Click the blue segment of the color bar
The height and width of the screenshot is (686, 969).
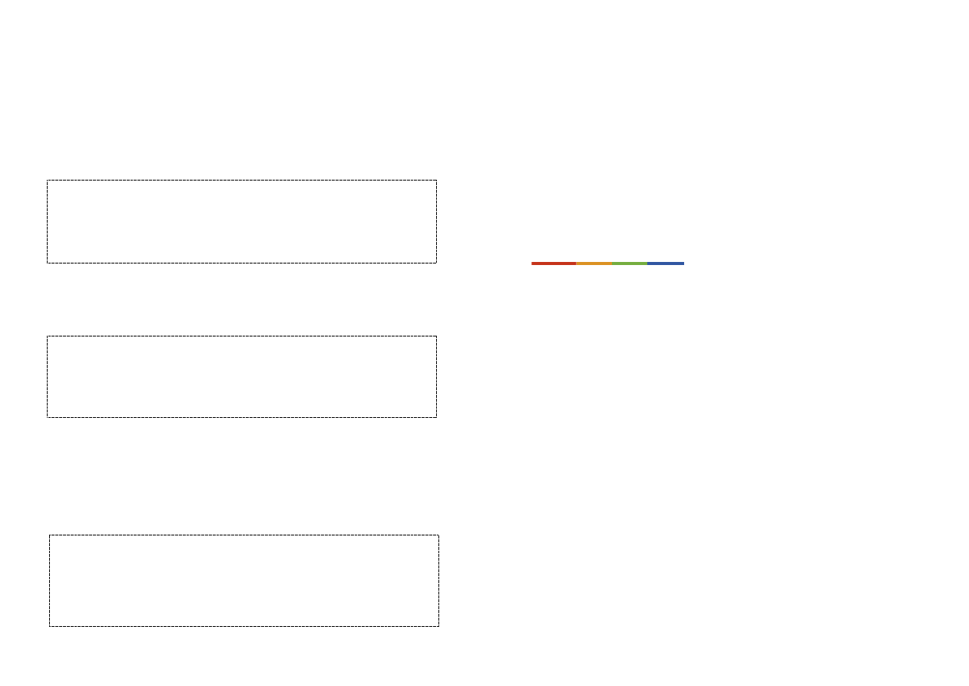[666, 263]
